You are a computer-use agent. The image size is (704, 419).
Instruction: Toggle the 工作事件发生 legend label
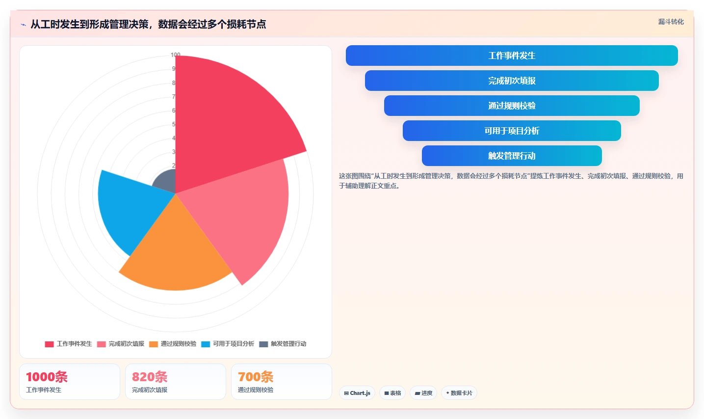click(x=74, y=344)
